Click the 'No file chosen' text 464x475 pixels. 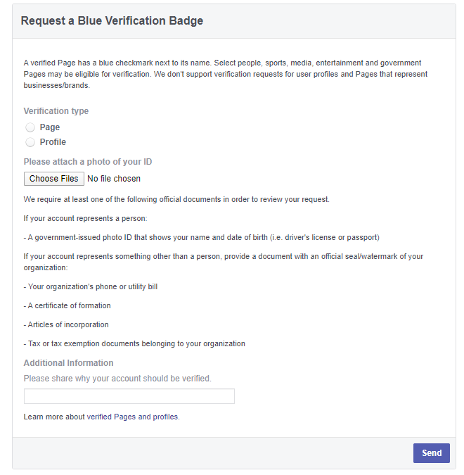tap(114, 179)
